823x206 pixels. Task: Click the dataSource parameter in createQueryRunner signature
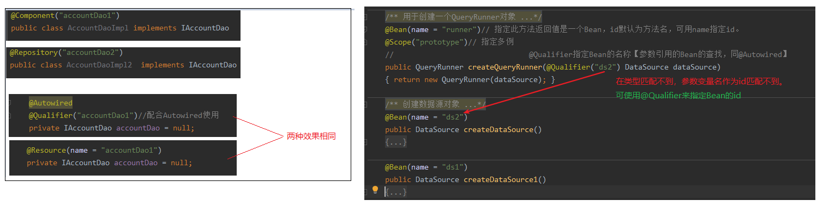[695, 67]
